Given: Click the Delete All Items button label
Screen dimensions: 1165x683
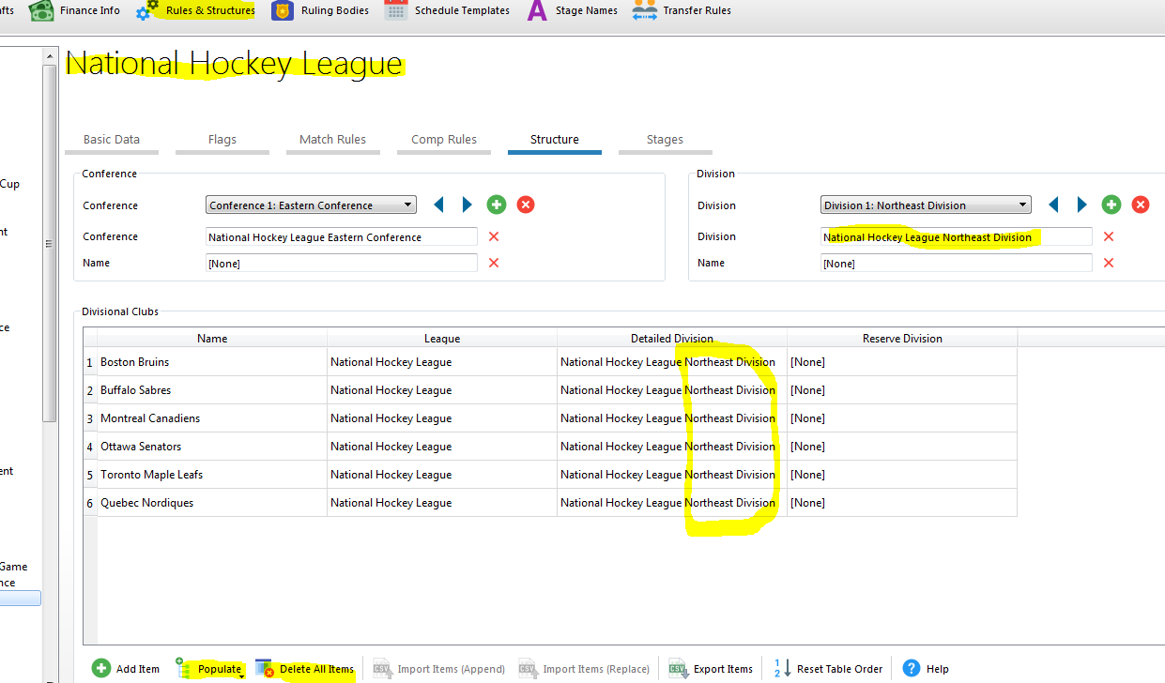Looking at the screenshot, I should click(316, 669).
